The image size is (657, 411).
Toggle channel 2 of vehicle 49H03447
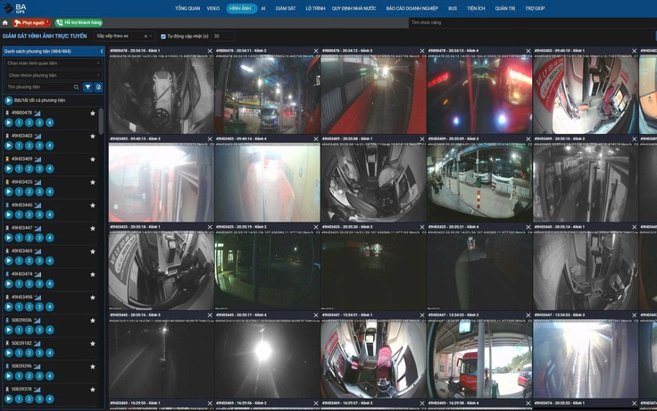[29, 237]
